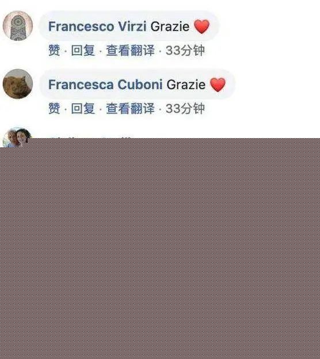
Task: Reply to Francesca Cuboni via 回复
Action: click(83, 109)
